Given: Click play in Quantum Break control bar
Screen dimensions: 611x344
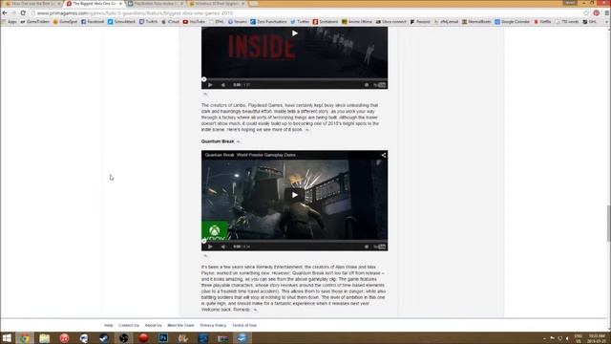Looking at the screenshot, I should point(210,247).
